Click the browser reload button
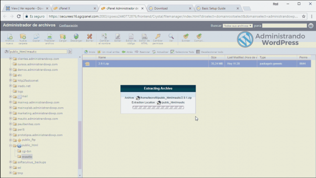This screenshot has width=316, height=178. [x=19, y=16]
